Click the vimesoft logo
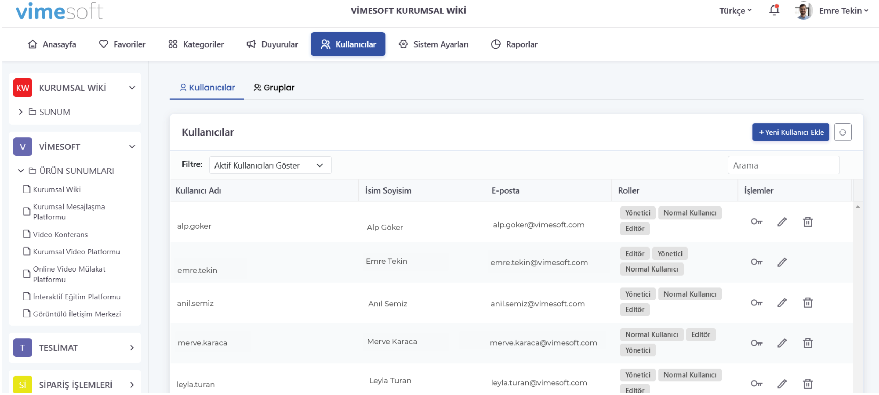 click(60, 11)
